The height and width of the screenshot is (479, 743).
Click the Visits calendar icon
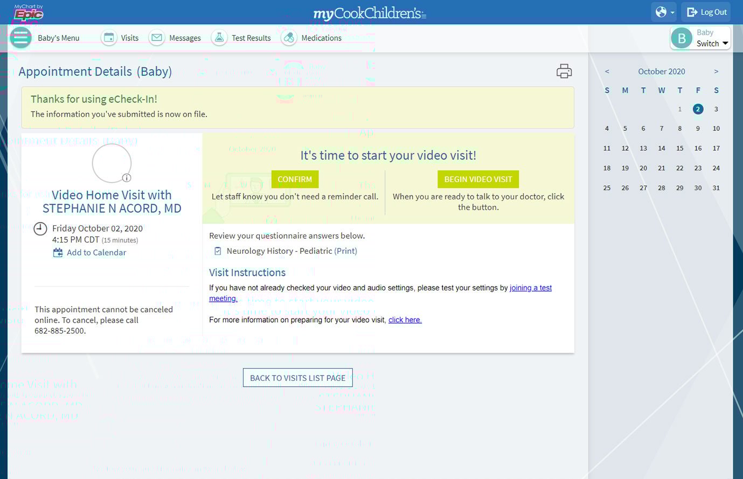click(109, 38)
